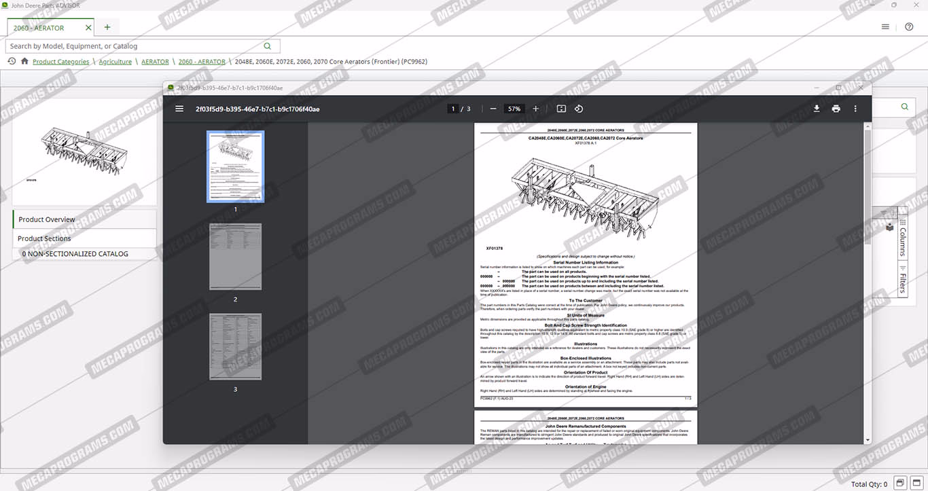This screenshot has height=491, width=928.
Task: Click the Agriculture breadcrumb link
Action: [x=115, y=62]
